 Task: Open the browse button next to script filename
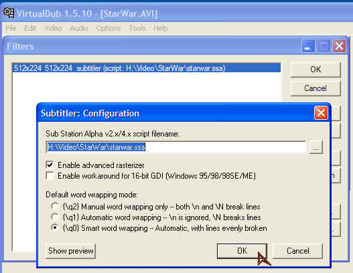tap(315, 147)
